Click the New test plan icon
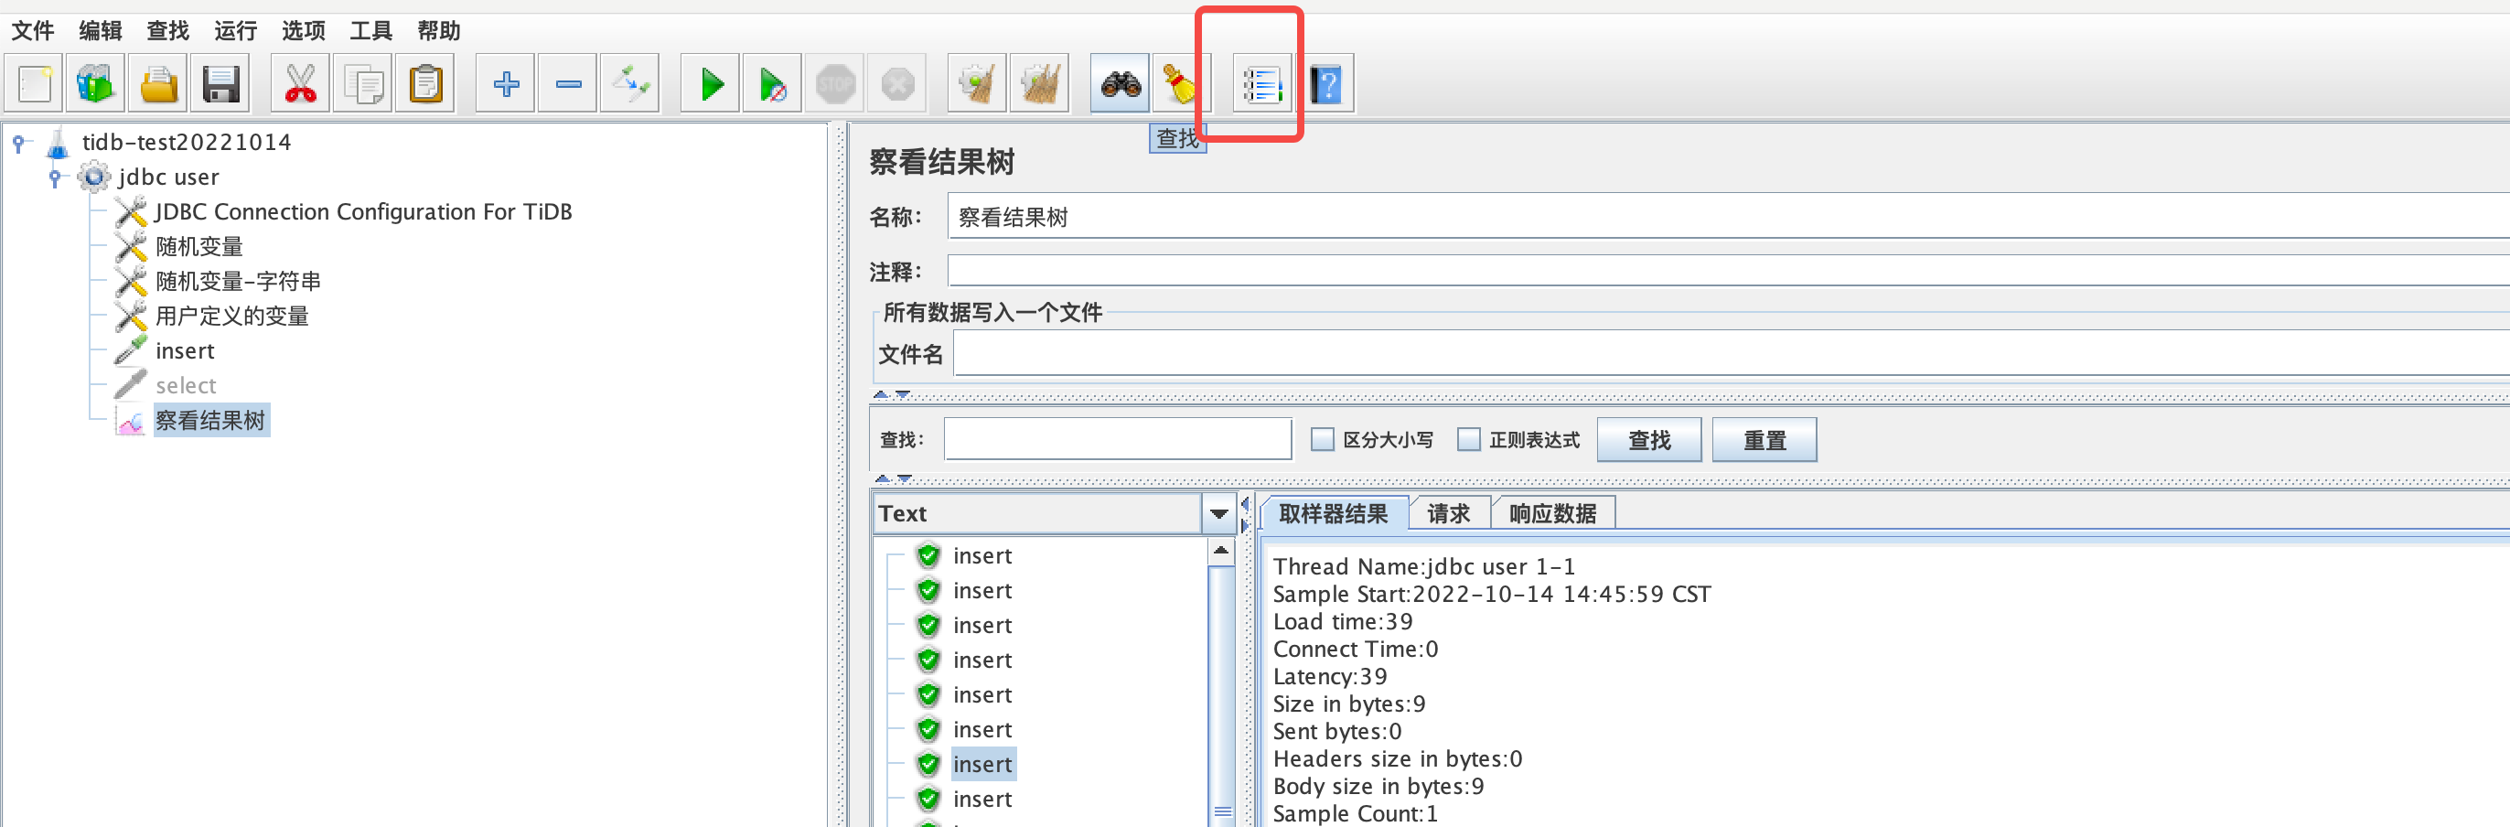The width and height of the screenshot is (2510, 827). point(34,84)
